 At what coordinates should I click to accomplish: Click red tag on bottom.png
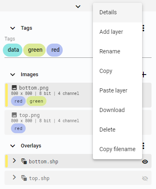[x=18, y=101]
